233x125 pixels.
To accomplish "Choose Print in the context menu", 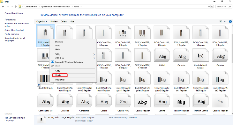I will point(57,45).
